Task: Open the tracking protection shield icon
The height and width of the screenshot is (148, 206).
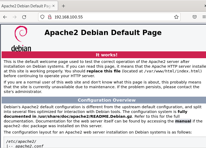Action: pos(42,17)
